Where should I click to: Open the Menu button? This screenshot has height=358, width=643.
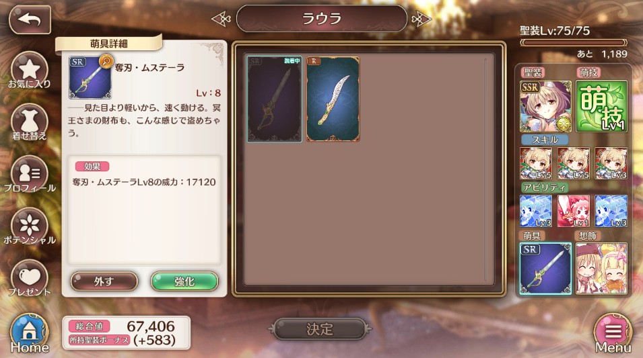(x=613, y=333)
